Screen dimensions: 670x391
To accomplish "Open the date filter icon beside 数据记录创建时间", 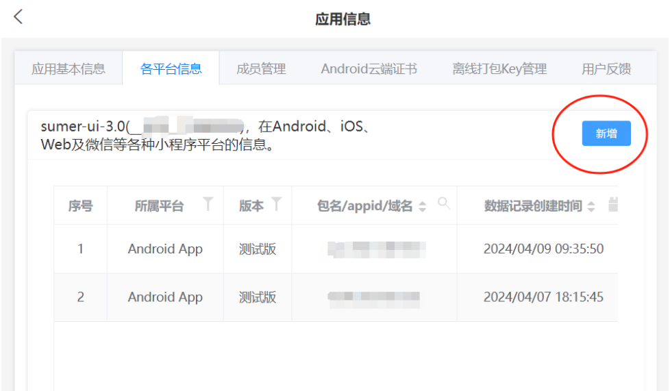I will click(x=613, y=204).
